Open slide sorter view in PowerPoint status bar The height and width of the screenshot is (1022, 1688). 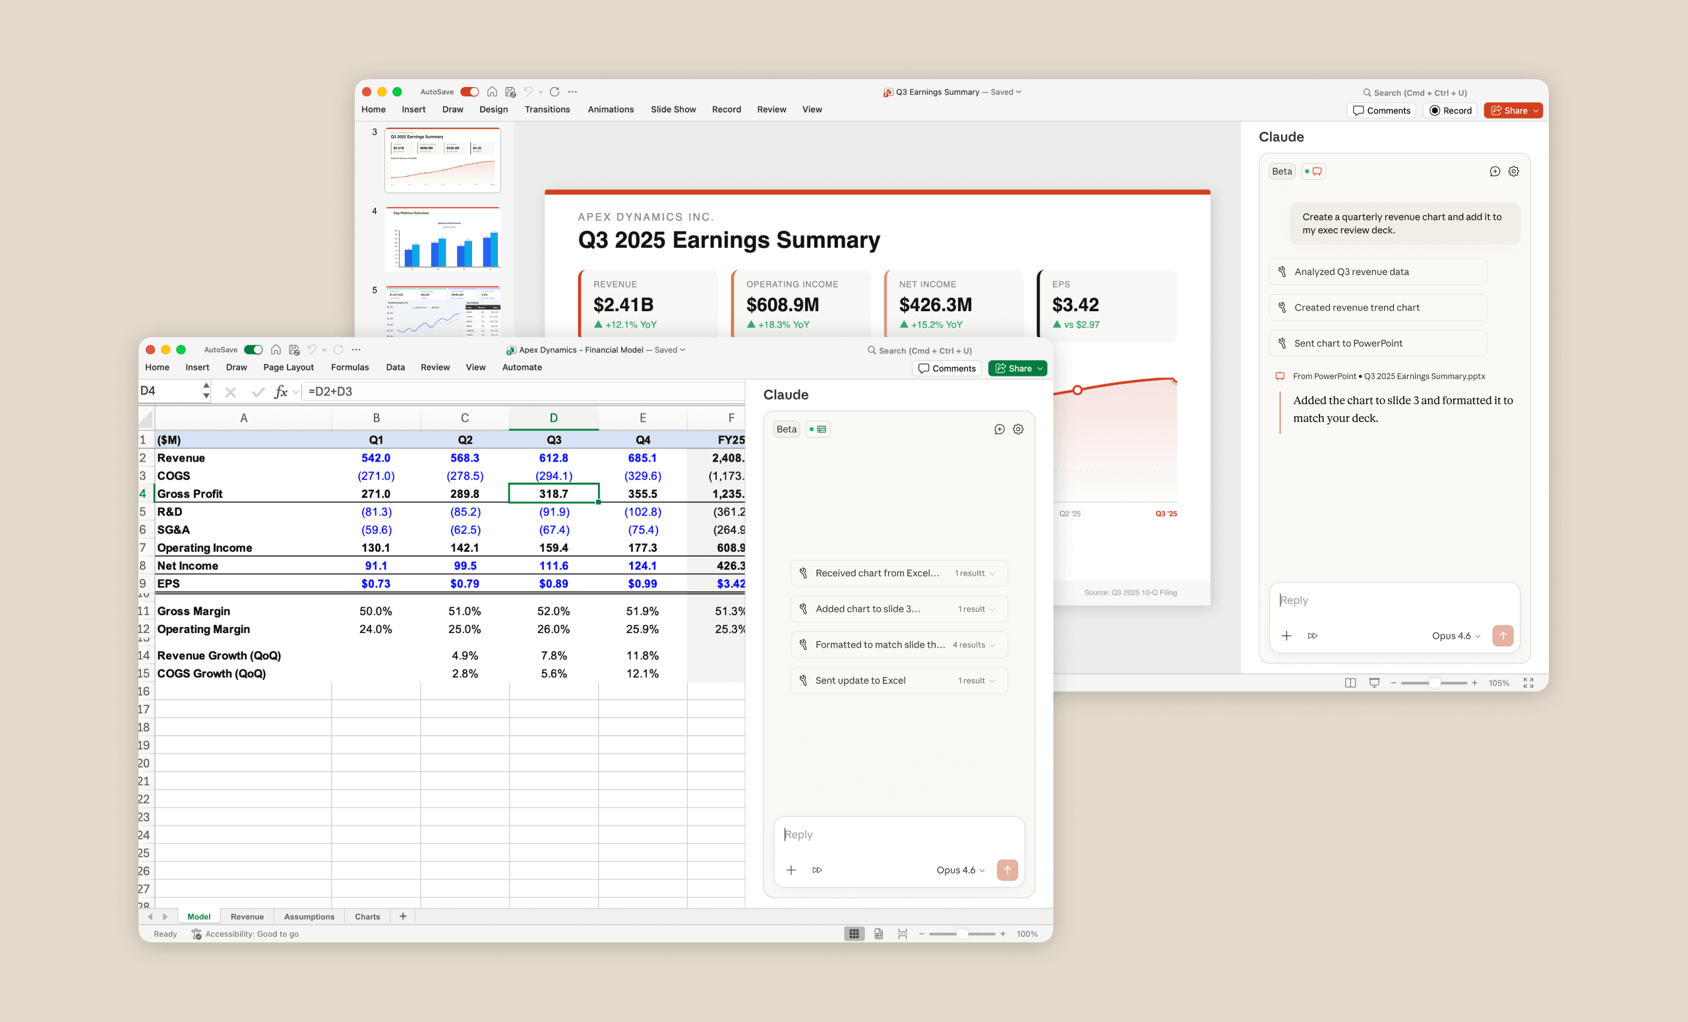pyautogui.click(x=1350, y=683)
